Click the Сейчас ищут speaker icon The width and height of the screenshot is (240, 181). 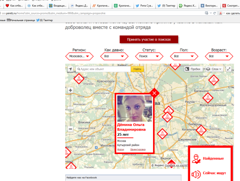tap(196, 174)
